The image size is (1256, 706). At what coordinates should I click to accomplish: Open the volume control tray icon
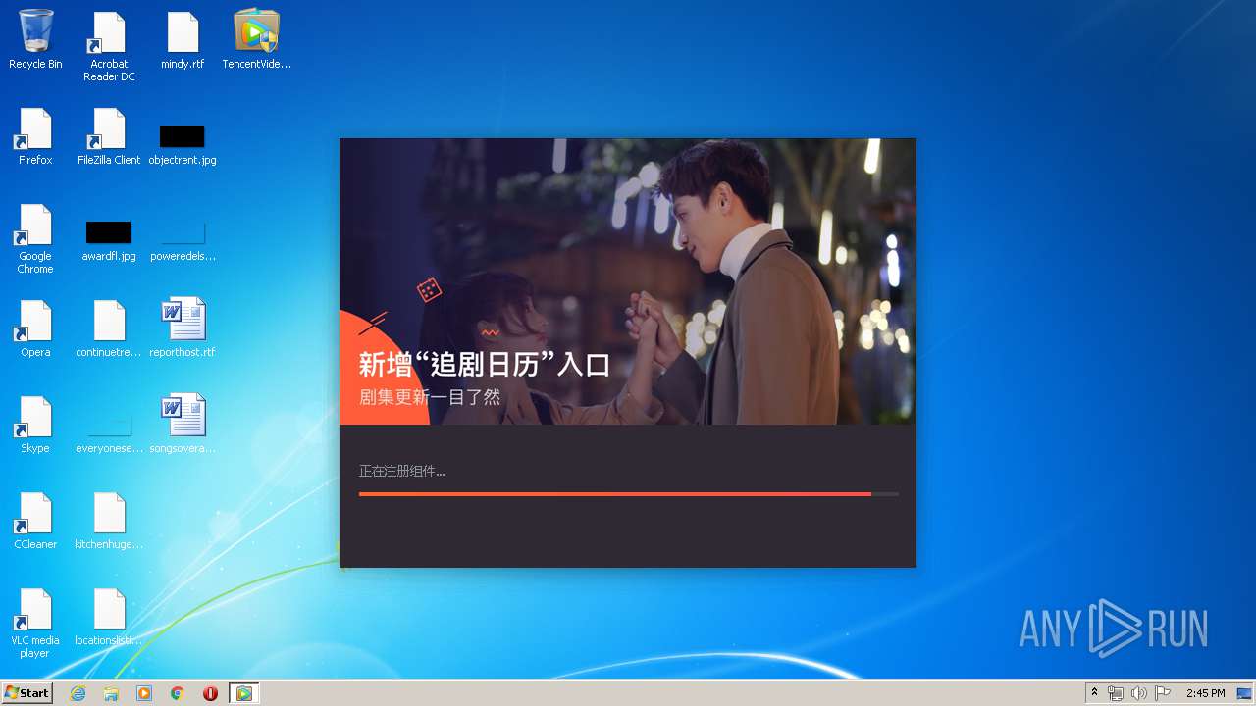coord(1139,693)
